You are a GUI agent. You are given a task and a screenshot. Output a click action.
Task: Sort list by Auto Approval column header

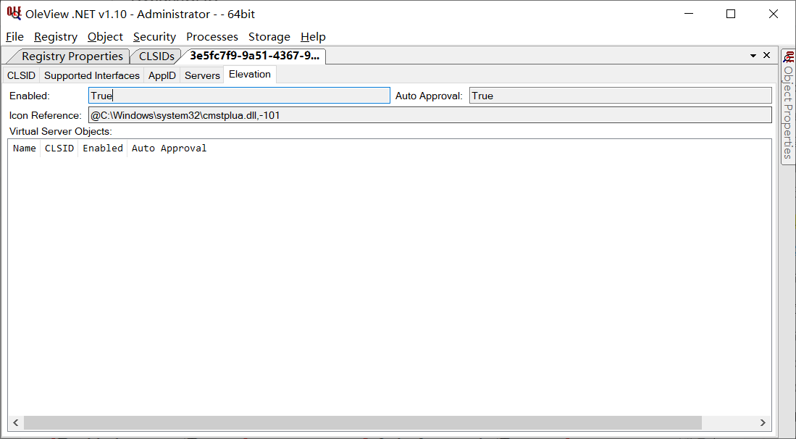[x=169, y=149]
